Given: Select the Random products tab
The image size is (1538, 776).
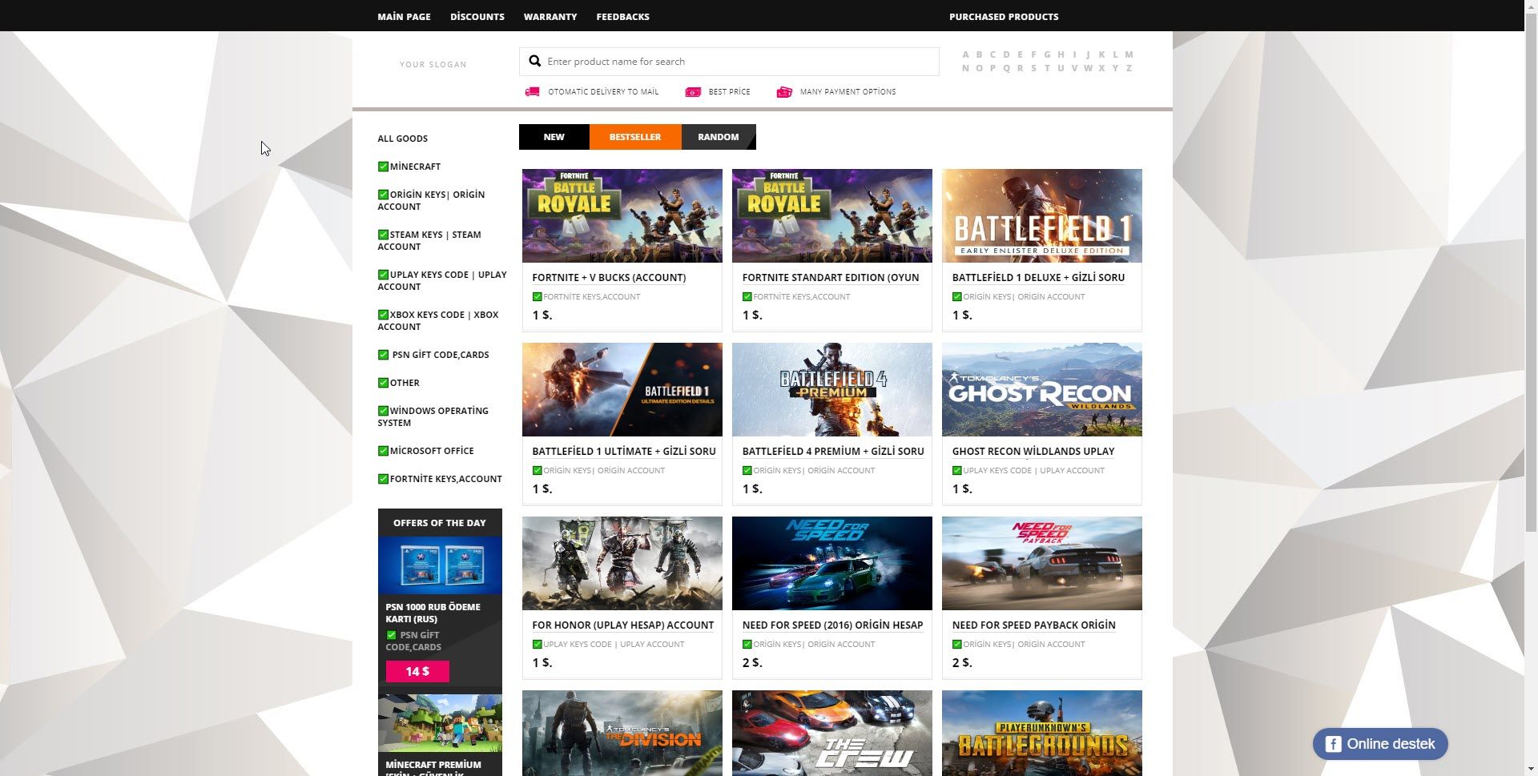Looking at the screenshot, I should coord(718,137).
